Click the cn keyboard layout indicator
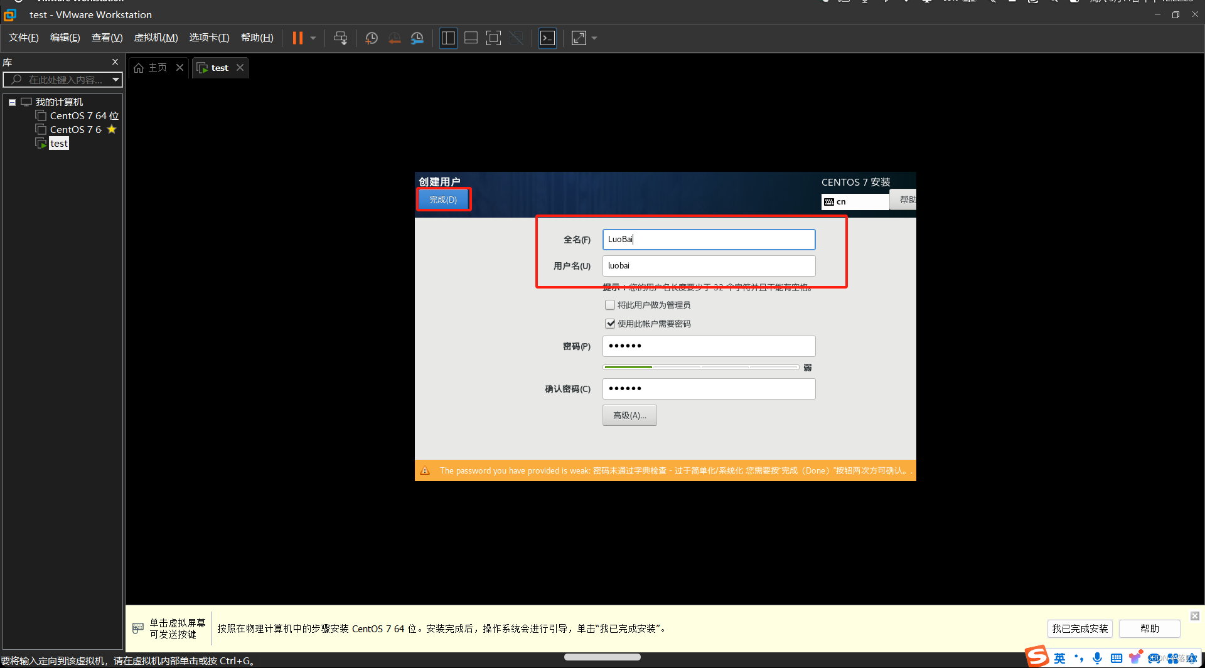 click(x=855, y=201)
